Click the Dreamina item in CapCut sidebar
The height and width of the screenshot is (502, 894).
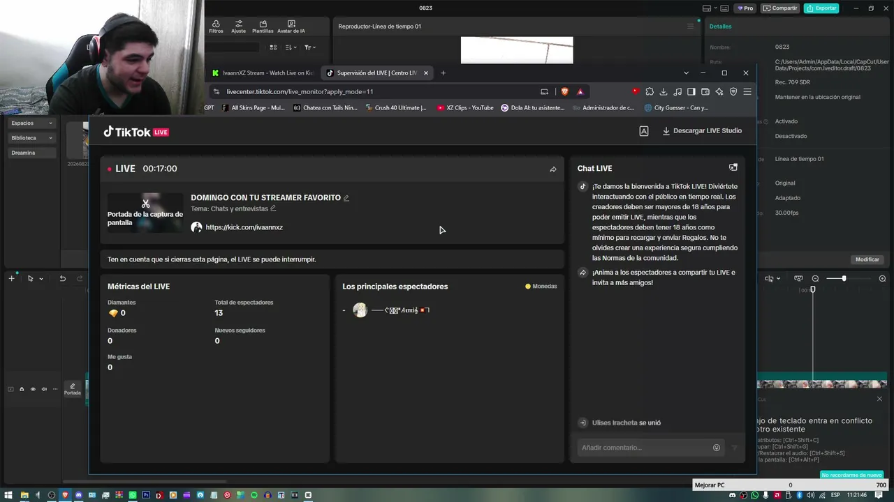point(32,153)
